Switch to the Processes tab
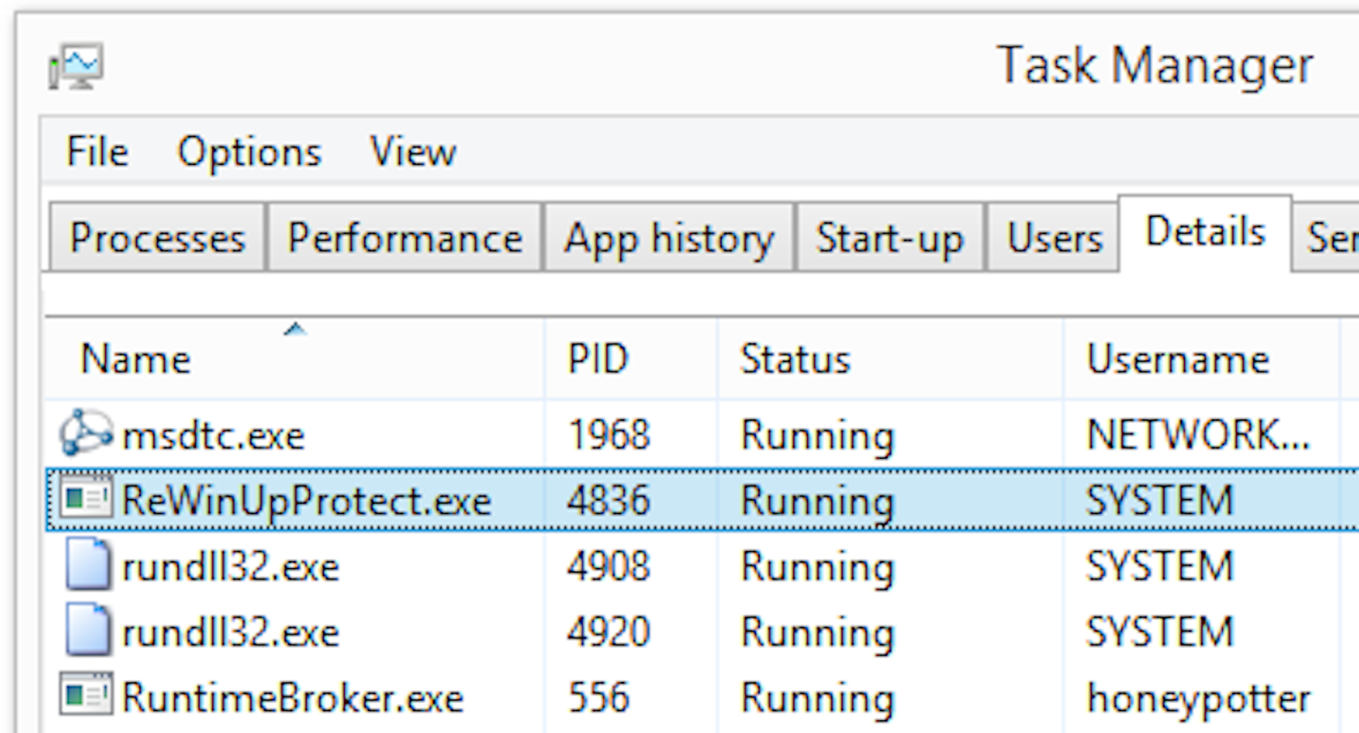 (157, 238)
